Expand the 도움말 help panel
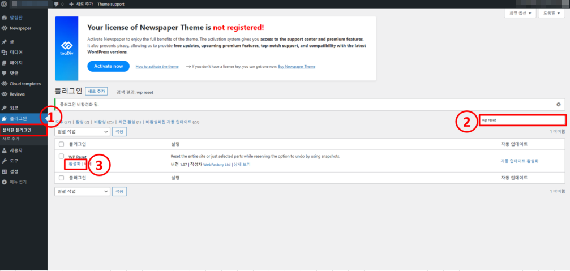 pos(551,13)
